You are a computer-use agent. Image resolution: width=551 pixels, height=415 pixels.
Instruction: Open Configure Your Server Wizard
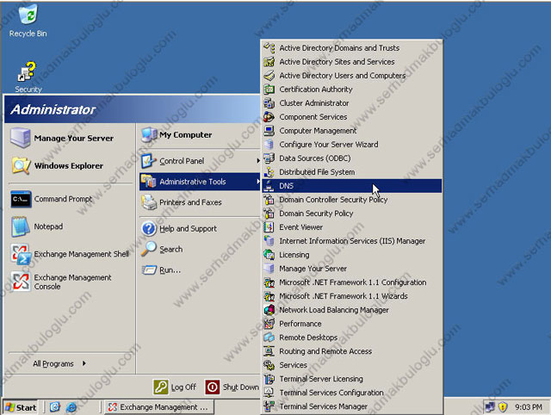pos(352,145)
